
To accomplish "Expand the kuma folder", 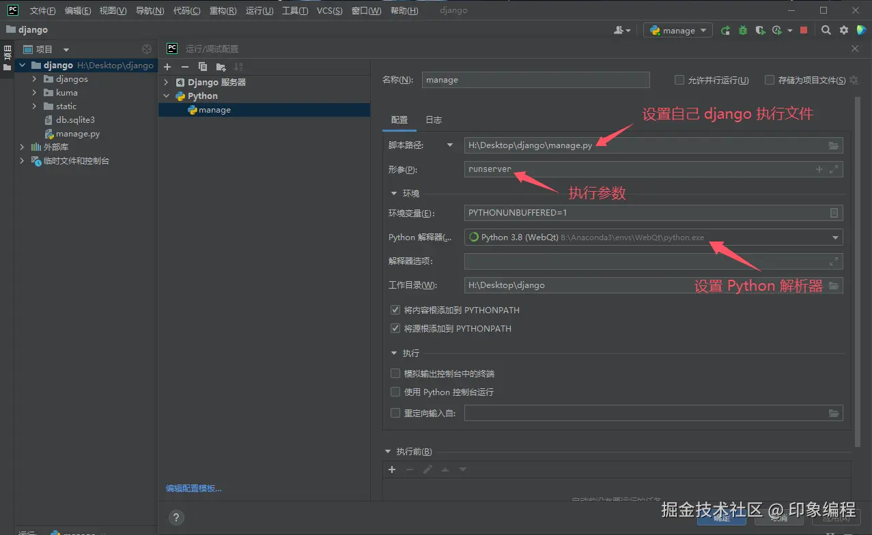I will coord(34,93).
